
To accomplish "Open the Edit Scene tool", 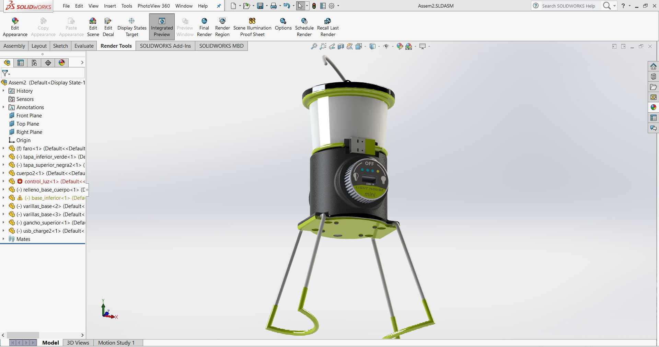I will click(x=93, y=27).
